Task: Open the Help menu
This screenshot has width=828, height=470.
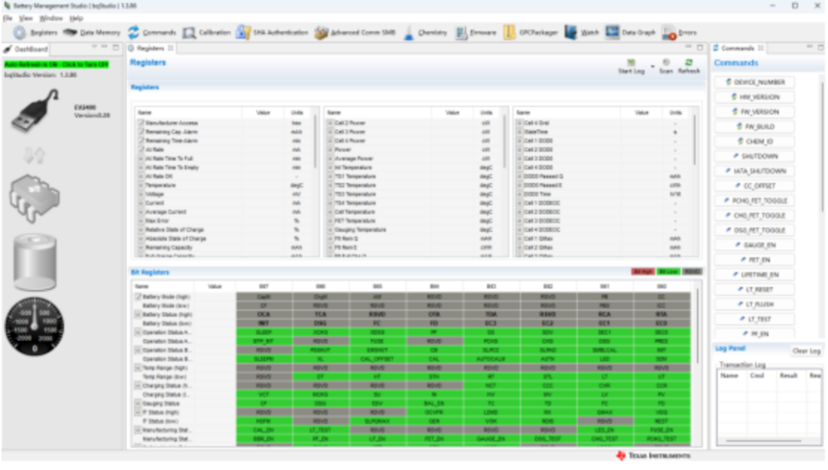Action: 77,18
